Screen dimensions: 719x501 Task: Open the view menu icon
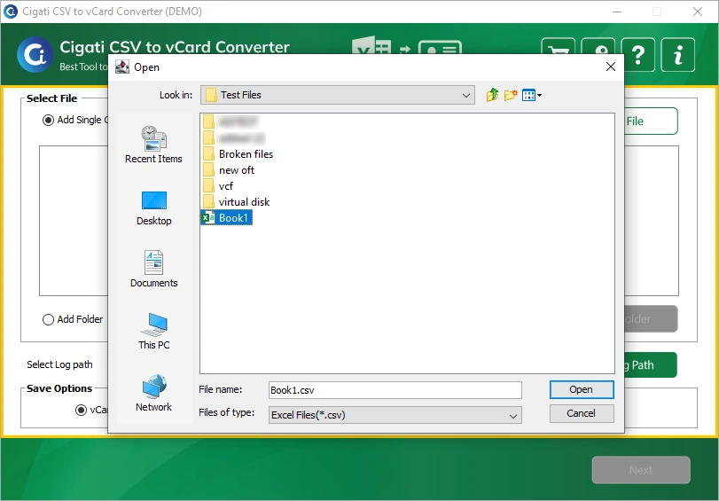[532, 95]
